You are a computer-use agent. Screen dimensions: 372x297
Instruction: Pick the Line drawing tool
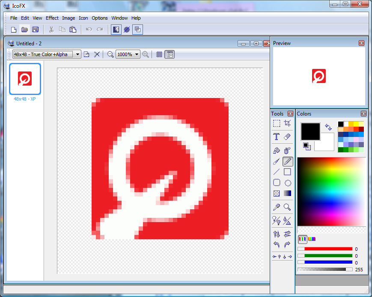(277, 172)
